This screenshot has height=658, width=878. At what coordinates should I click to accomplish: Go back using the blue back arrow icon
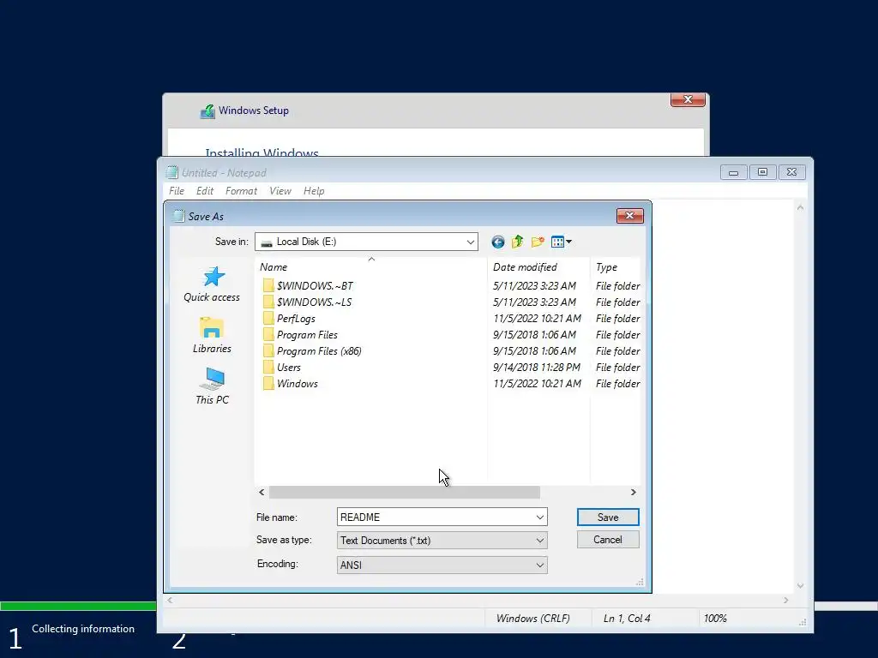tap(498, 242)
